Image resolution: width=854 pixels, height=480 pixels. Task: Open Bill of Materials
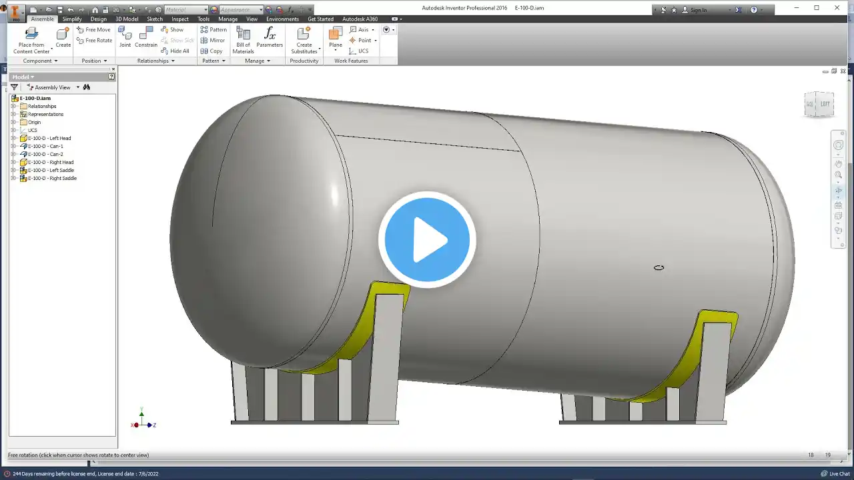[243, 40]
